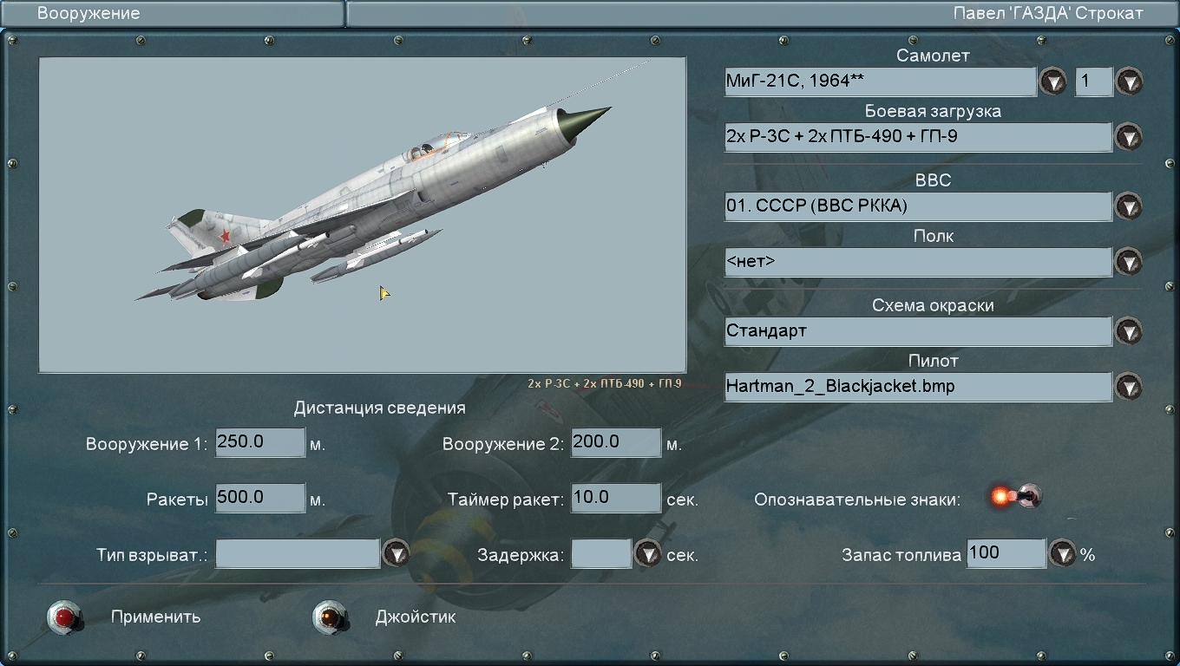Click the orange loadout caption under preview
This screenshot has width=1180, height=666.
coord(605,383)
